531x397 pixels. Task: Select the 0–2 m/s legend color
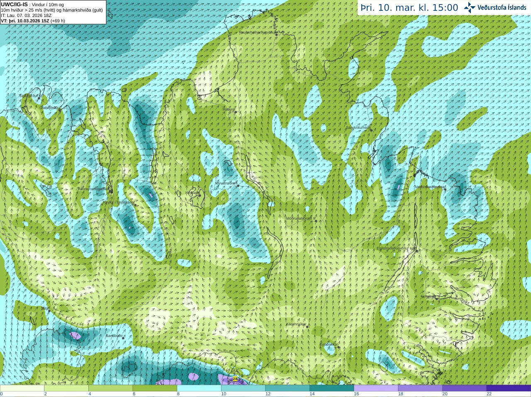[22, 388]
